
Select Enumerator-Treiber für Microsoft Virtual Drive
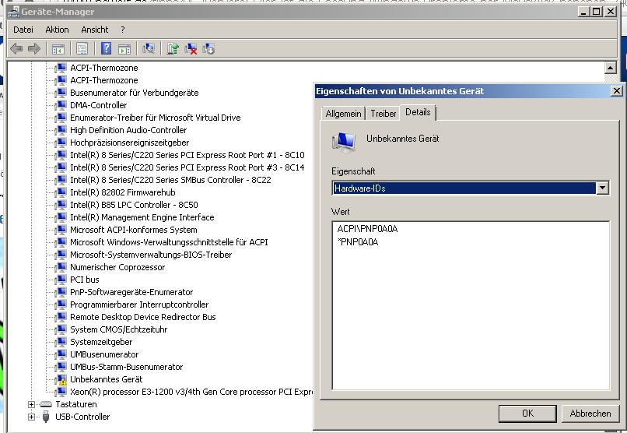[x=155, y=118]
